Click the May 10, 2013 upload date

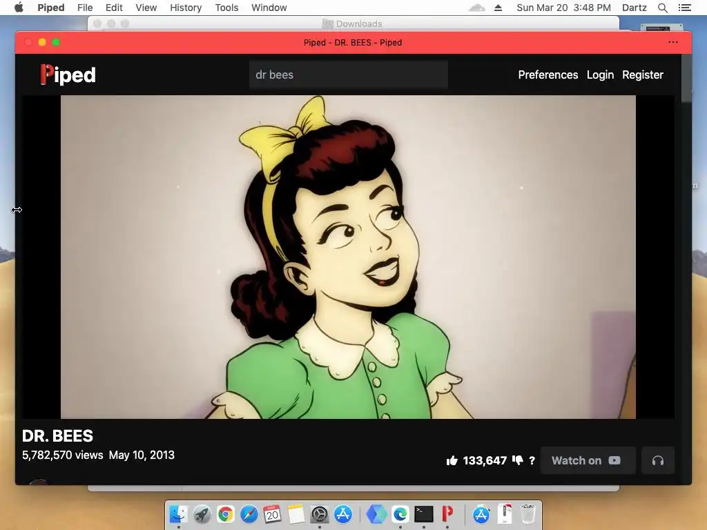pos(142,455)
